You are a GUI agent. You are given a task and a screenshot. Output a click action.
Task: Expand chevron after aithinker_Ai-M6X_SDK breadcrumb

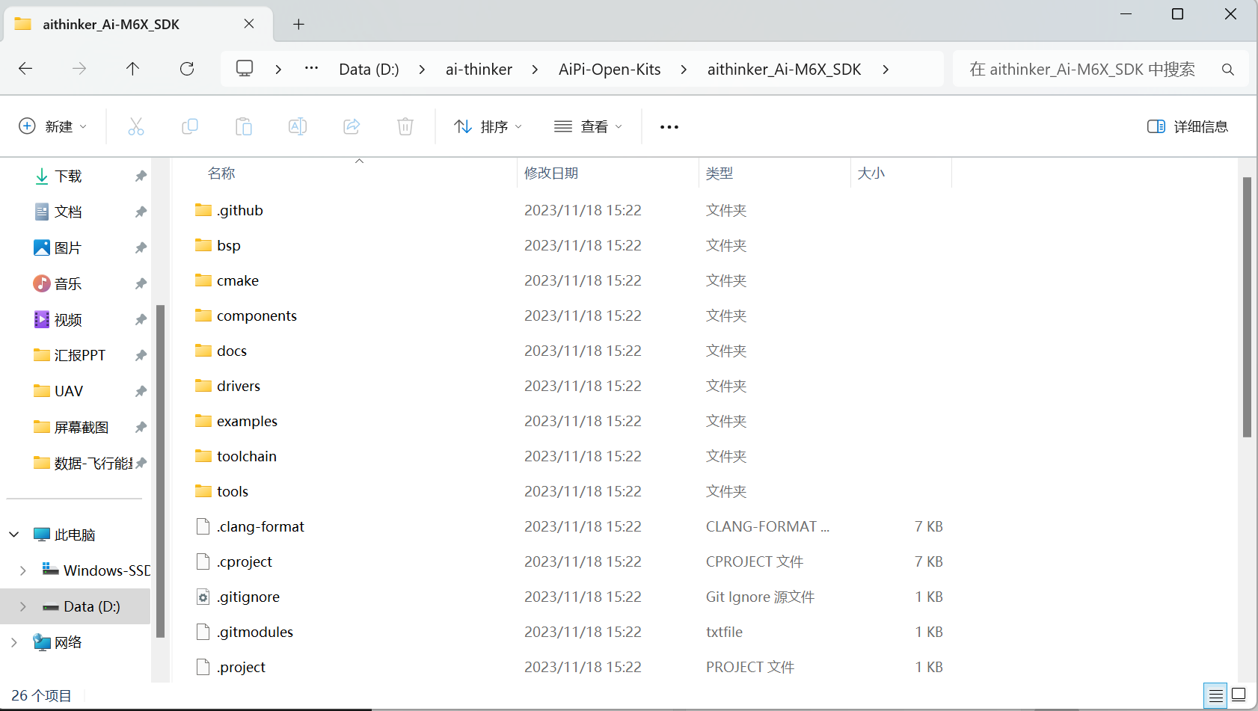(x=886, y=70)
